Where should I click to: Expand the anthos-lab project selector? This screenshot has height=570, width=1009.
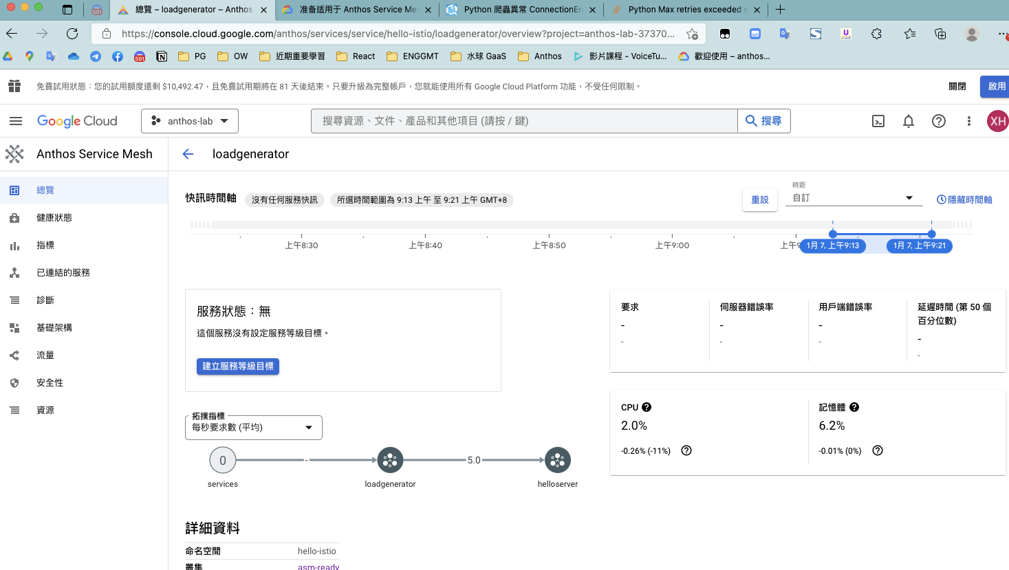[190, 121]
